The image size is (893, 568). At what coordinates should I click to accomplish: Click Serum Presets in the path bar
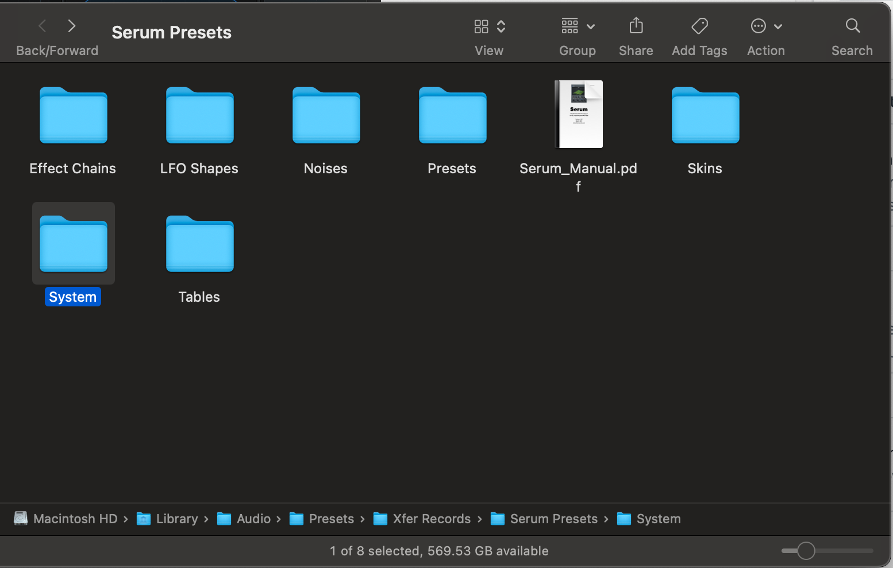click(x=544, y=519)
